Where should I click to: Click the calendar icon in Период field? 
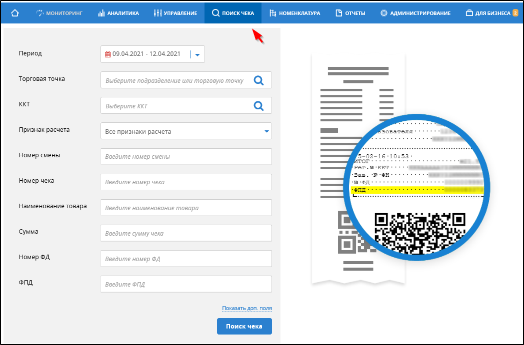coord(107,54)
